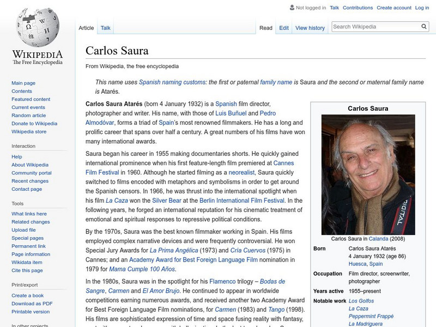436x327 pixels.
Task: Click the Silver Bear link
Action: click(x=167, y=201)
